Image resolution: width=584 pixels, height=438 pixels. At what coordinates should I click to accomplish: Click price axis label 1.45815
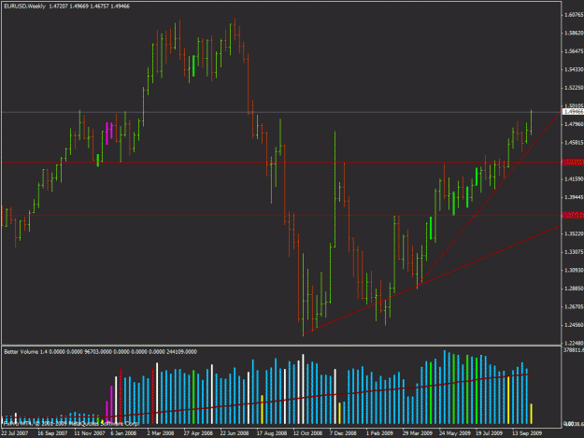pyautogui.click(x=574, y=143)
